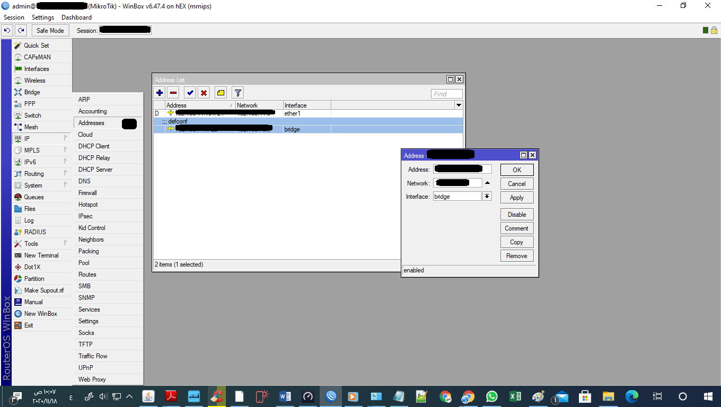Open the Switch section
The width and height of the screenshot is (721, 407).
coord(42,116)
